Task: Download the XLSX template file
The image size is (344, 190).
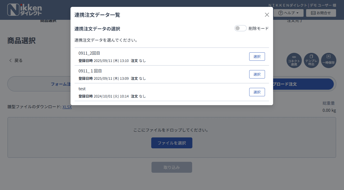Action: [67, 107]
